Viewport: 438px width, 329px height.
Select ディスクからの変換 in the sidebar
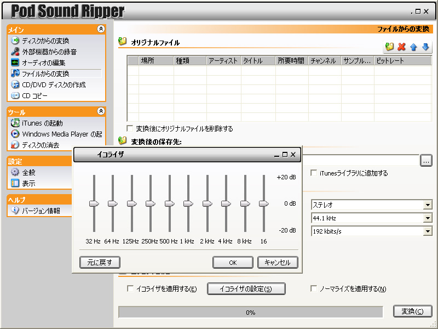[45, 41]
